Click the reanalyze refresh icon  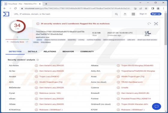tap(149, 24)
